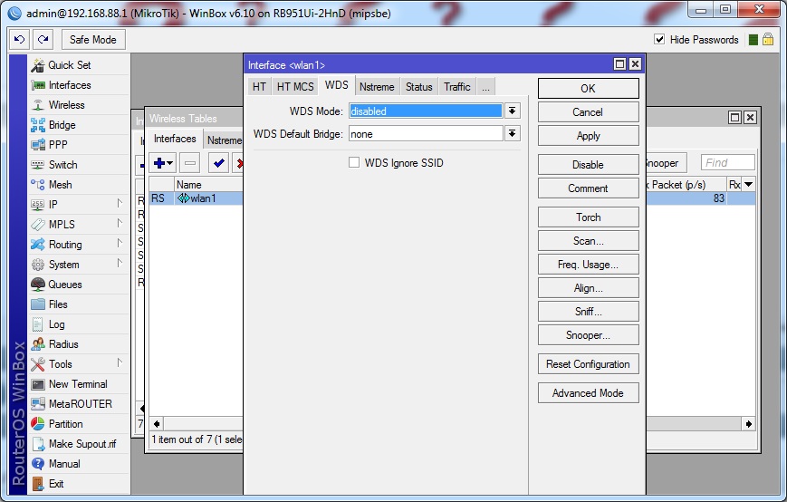Launch New Terminal from sidebar
This screenshot has width=787, height=502.
pos(79,384)
